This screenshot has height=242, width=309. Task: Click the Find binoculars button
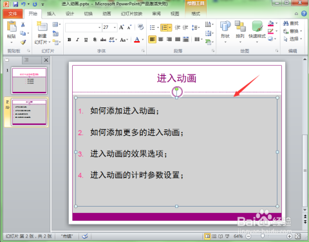pyautogui.click(x=291, y=23)
